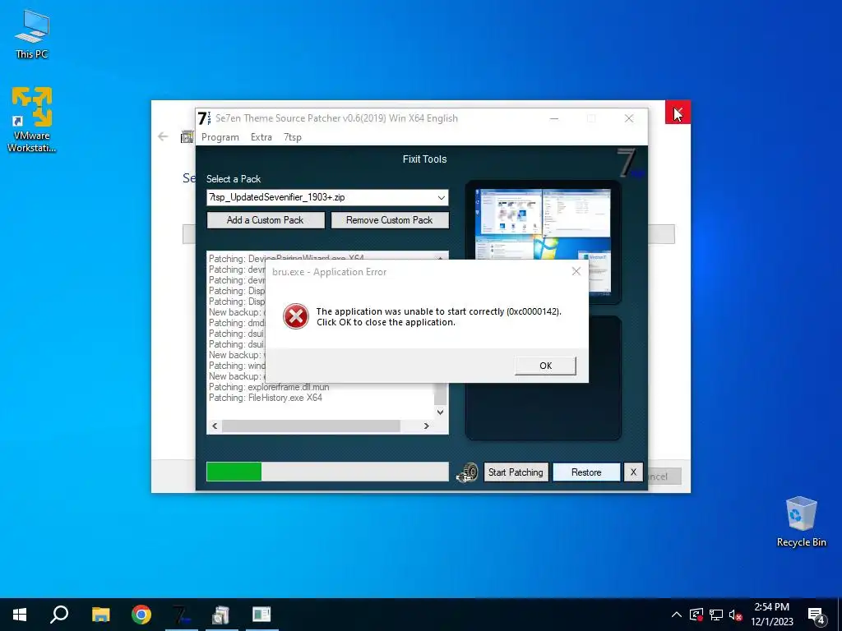Click the error icon in the dialog
The width and height of the screenshot is (842, 631).
tap(296, 316)
